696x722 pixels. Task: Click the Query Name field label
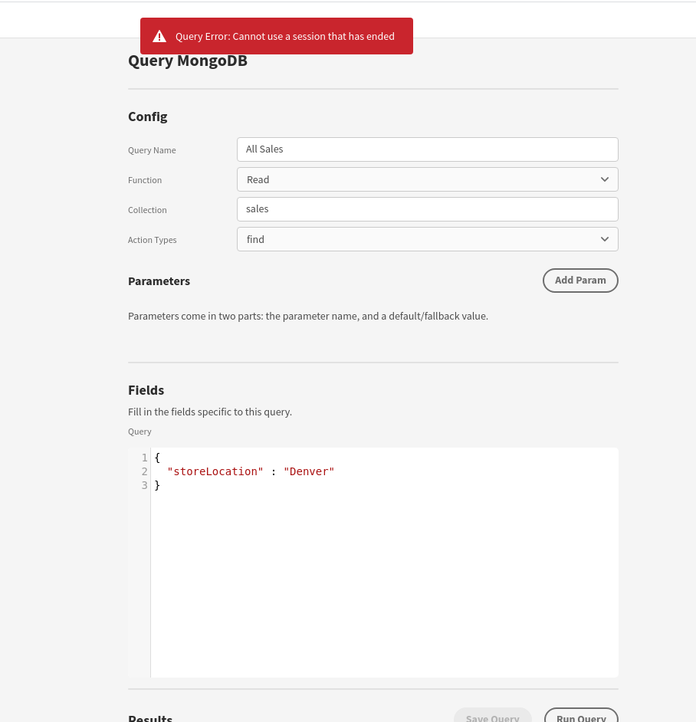pos(152,150)
